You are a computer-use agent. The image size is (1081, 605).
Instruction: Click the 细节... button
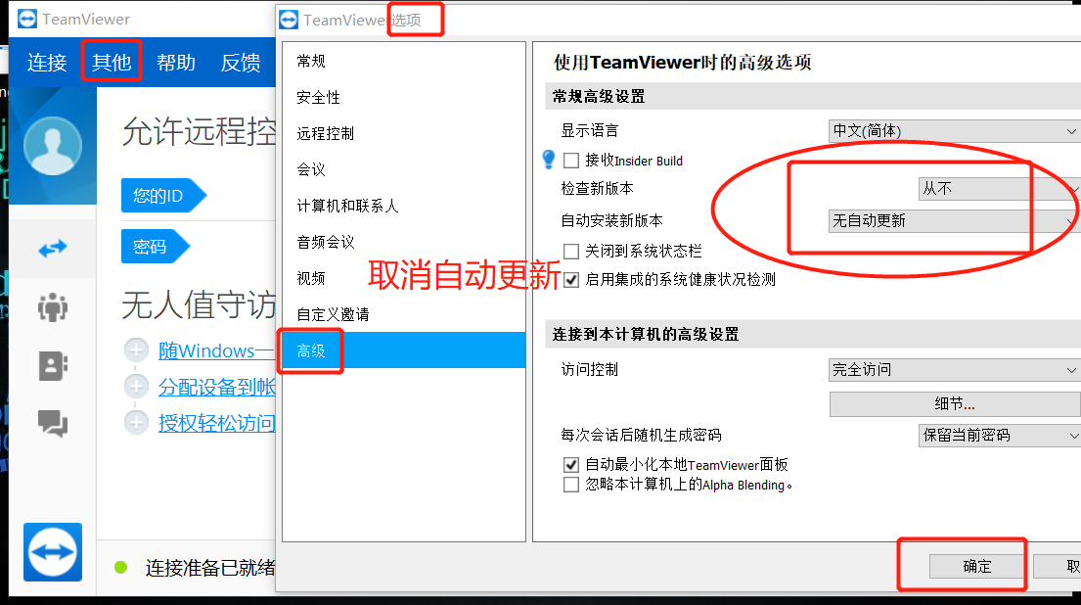tap(955, 404)
